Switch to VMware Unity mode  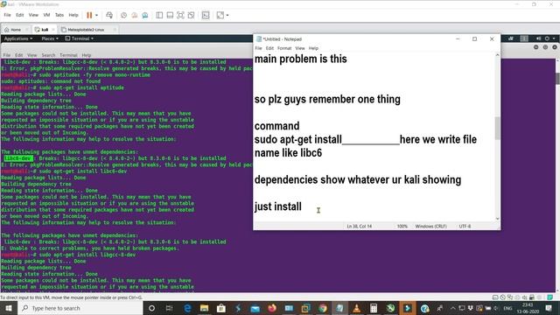pos(191,15)
